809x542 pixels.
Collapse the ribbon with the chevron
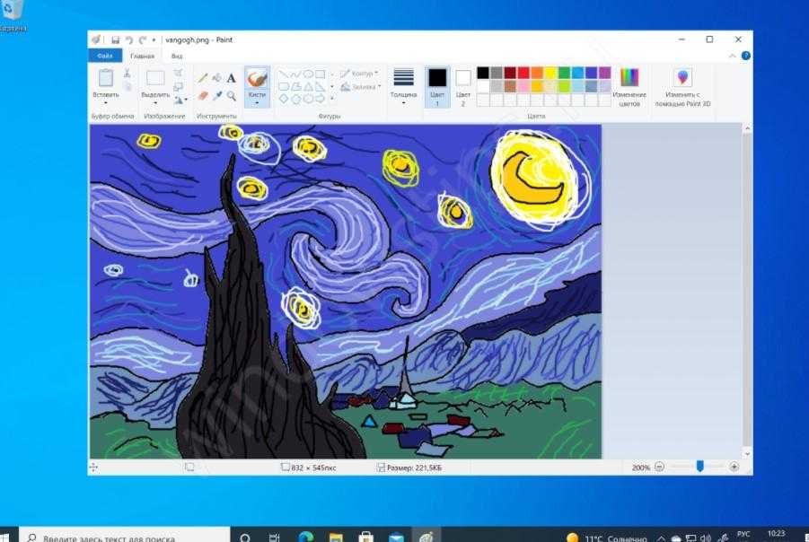click(734, 56)
